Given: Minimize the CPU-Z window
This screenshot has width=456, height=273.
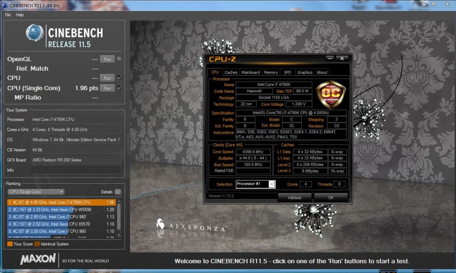Looking at the screenshot, I should point(330,58).
